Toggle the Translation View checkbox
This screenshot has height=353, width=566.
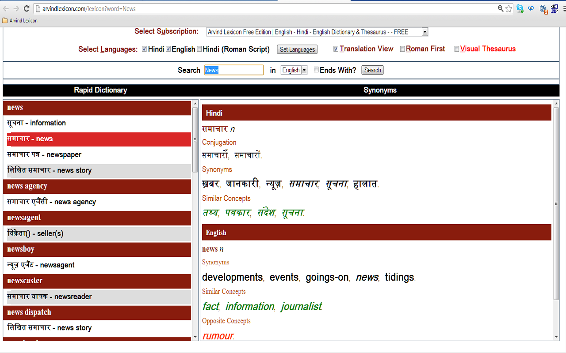[336, 49]
